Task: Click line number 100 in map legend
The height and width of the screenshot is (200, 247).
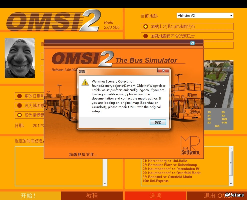Action: (x=217, y=126)
